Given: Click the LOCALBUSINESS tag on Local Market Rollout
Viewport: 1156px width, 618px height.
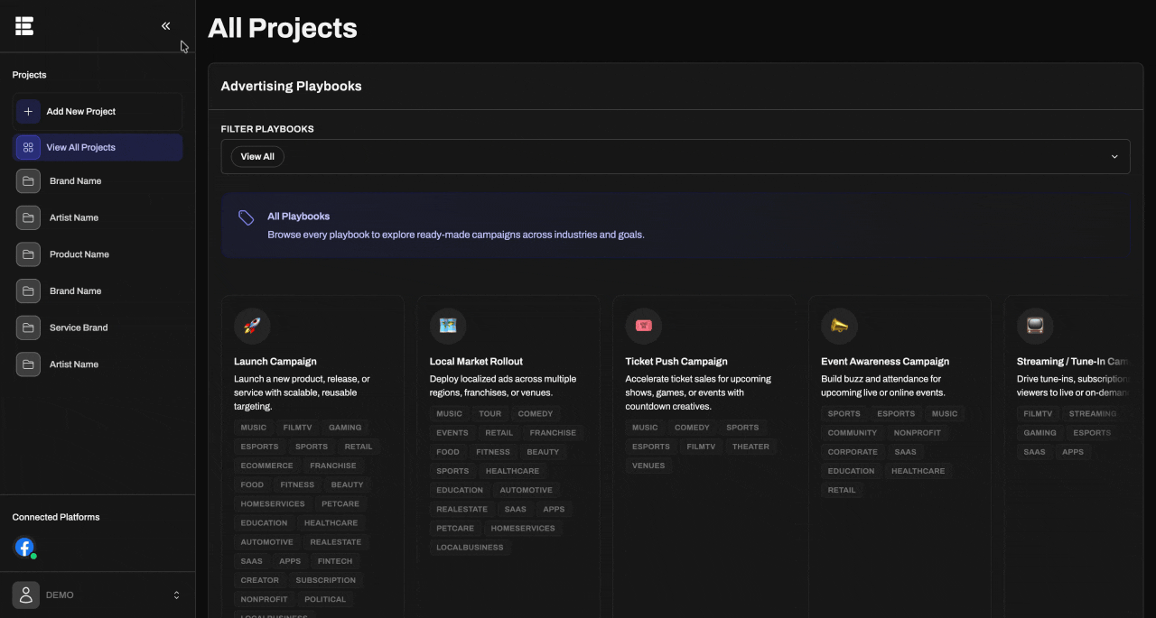Looking at the screenshot, I should [x=470, y=548].
